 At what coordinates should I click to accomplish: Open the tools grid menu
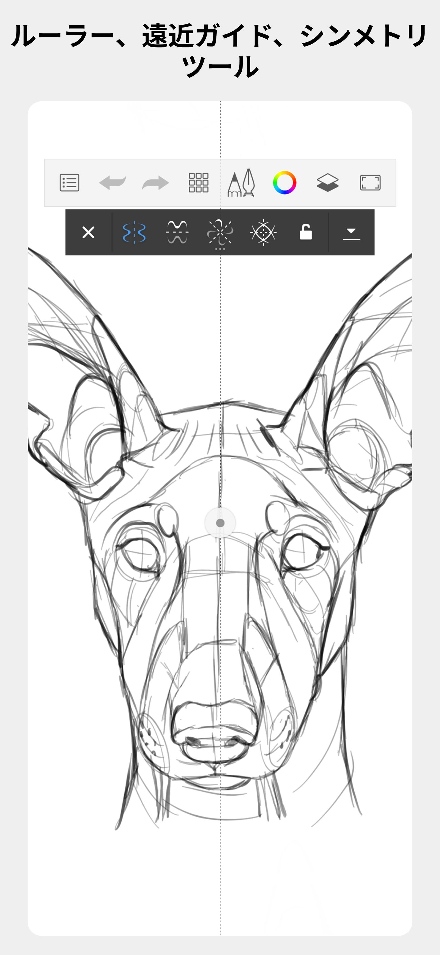click(199, 183)
